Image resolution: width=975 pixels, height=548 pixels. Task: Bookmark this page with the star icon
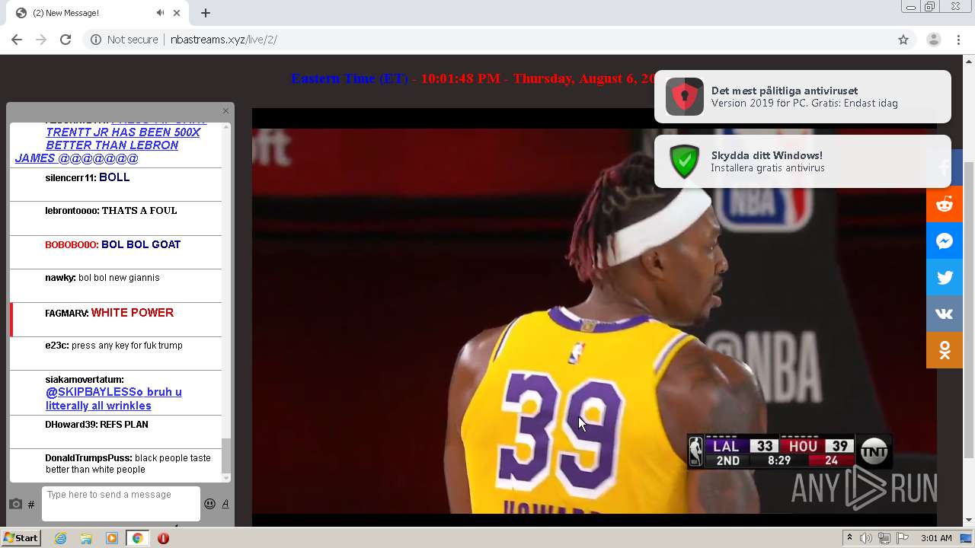click(903, 40)
